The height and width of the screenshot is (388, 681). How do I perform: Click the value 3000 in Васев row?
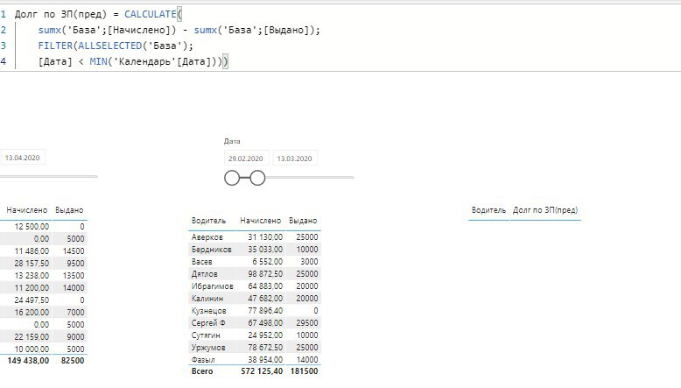[x=309, y=262]
